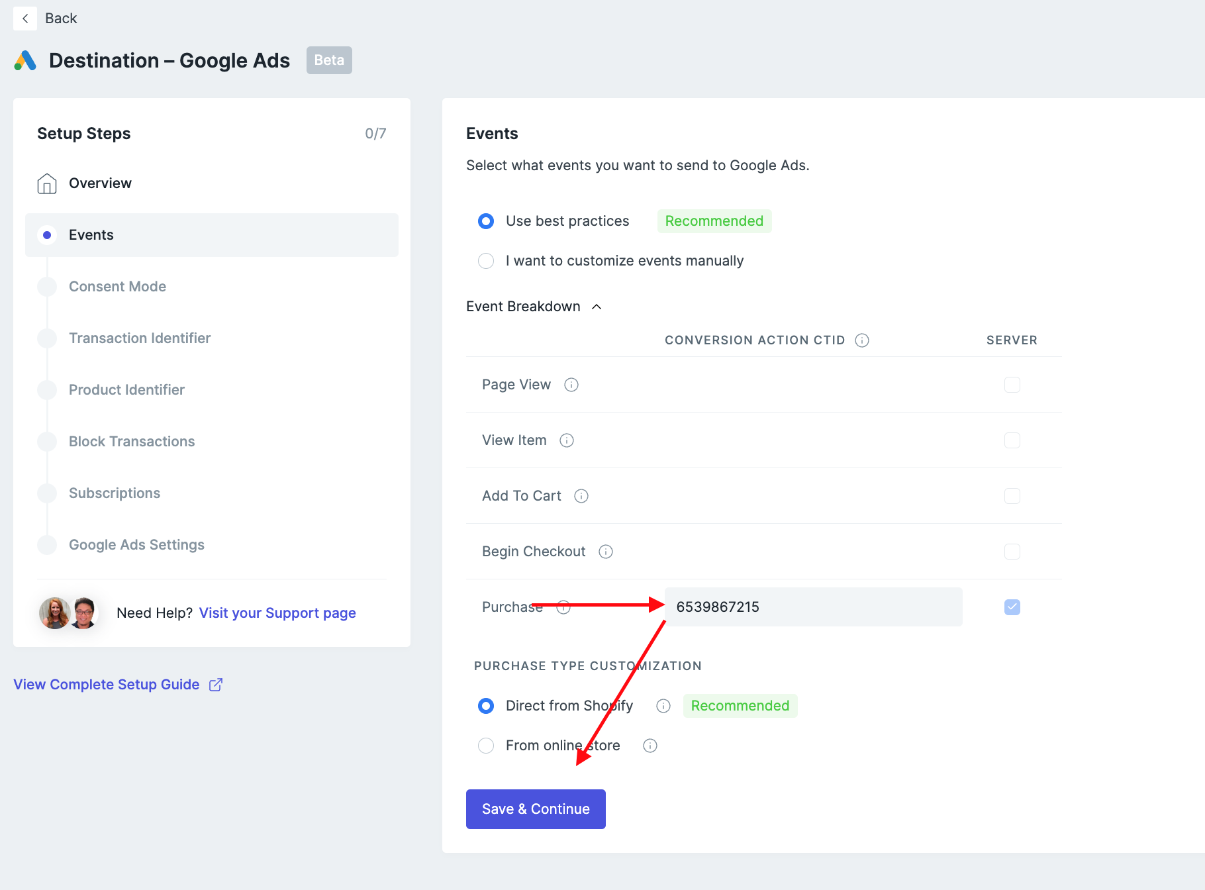Viewport: 1205px width, 890px height.
Task: Click the Purchase conversion CTID input field
Action: pos(814,607)
